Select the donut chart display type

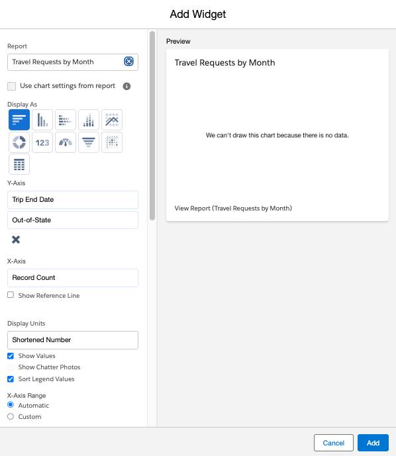coord(19,142)
